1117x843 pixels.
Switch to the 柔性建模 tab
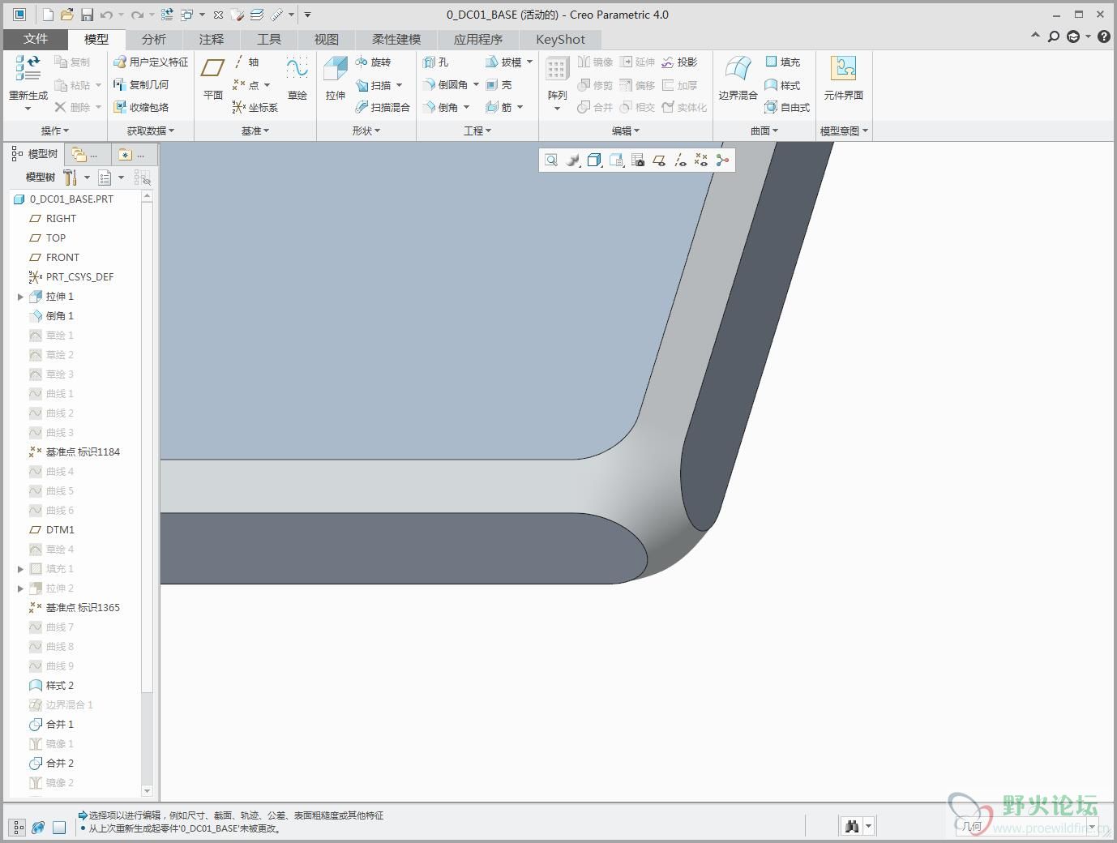(x=396, y=39)
